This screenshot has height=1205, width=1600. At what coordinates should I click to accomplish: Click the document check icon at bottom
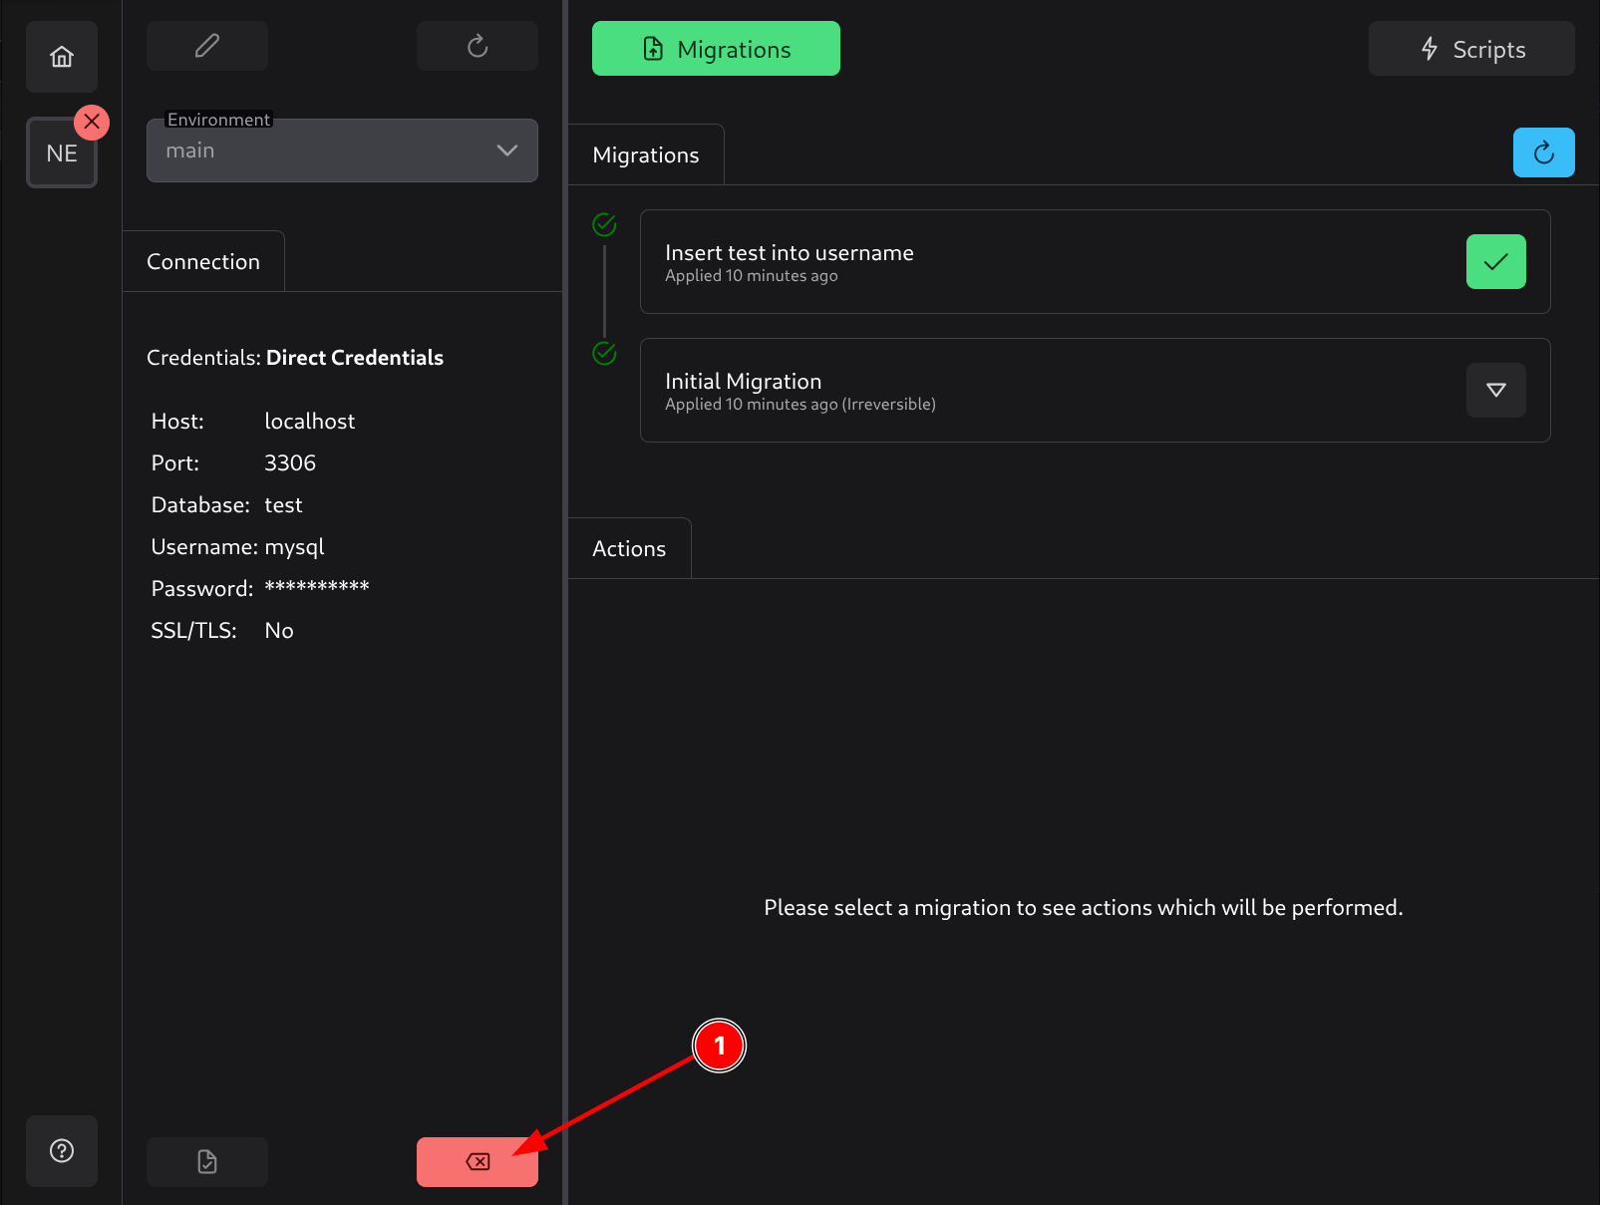point(207,1162)
